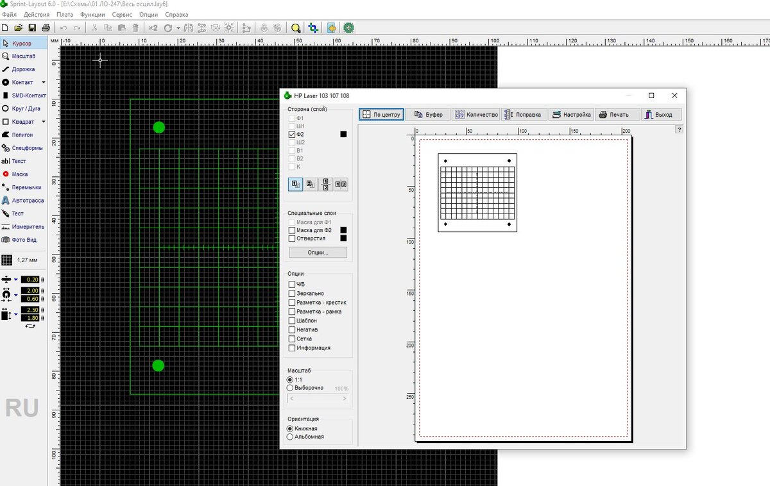Click the x2 duplicate icon
Viewport: 770px width, 486px height.
tap(153, 28)
